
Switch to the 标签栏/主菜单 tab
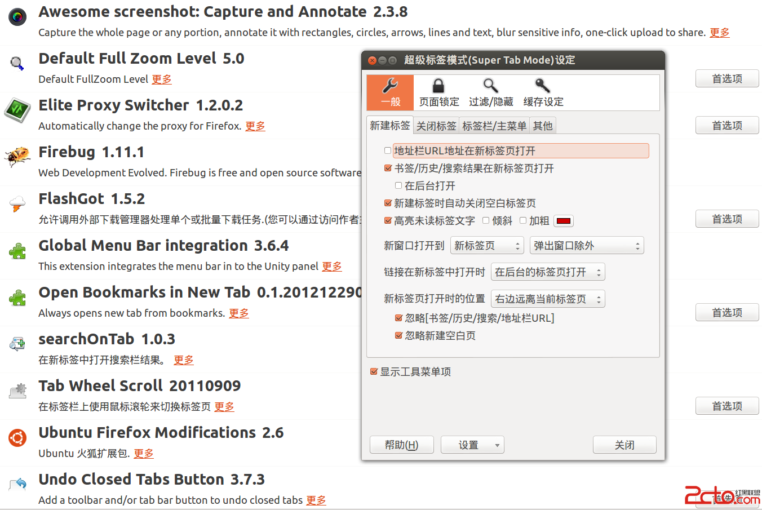click(x=494, y=126)
